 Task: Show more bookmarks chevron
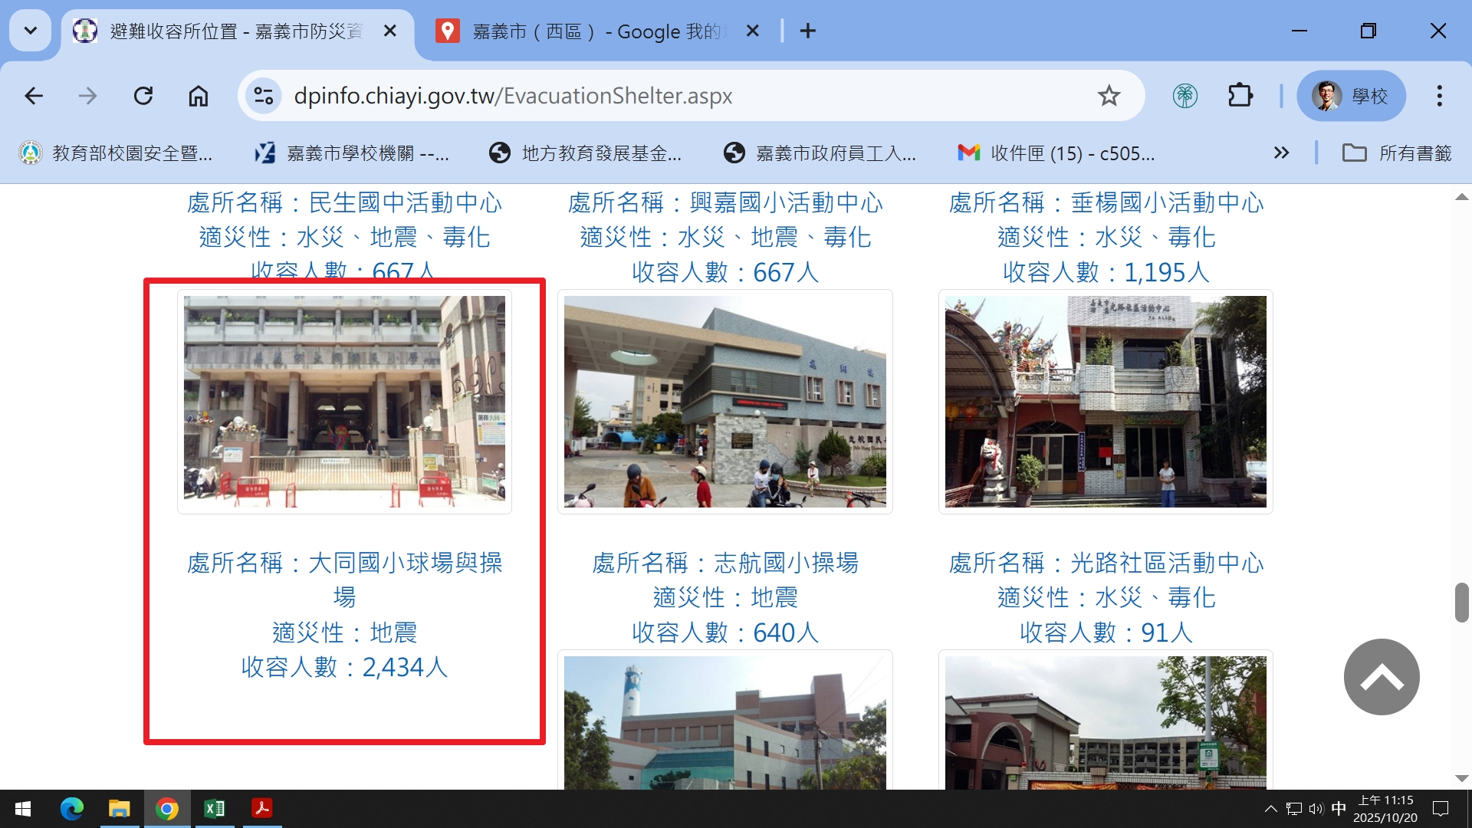point(1281,153)
